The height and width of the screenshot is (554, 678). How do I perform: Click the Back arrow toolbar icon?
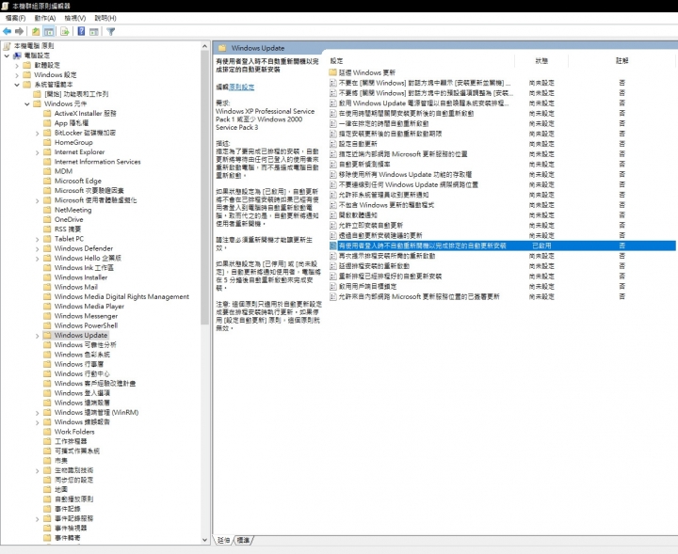click(7, 32)
